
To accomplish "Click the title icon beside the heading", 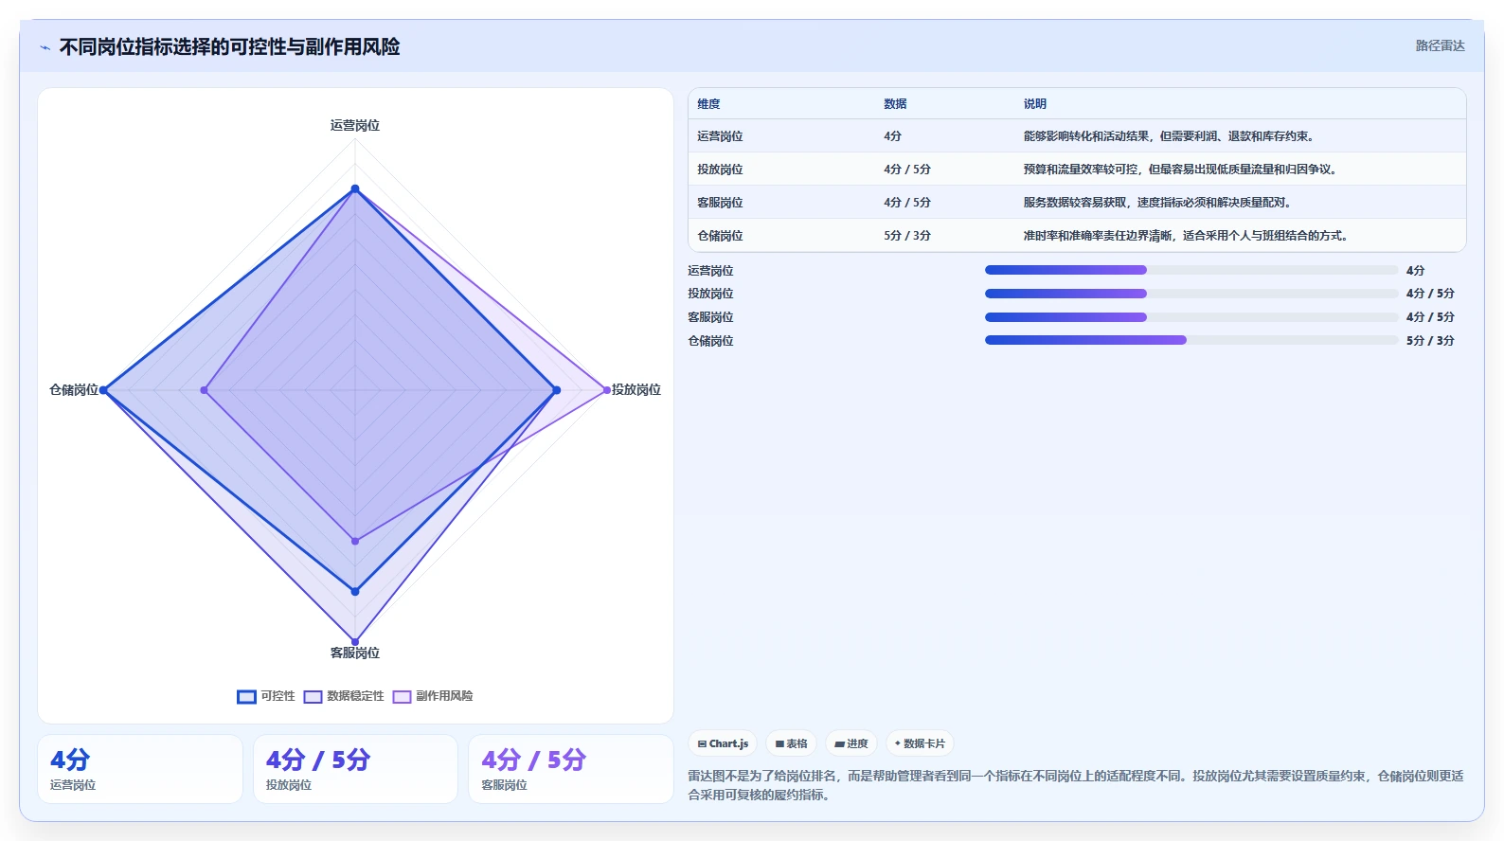I will pos(45,47).
